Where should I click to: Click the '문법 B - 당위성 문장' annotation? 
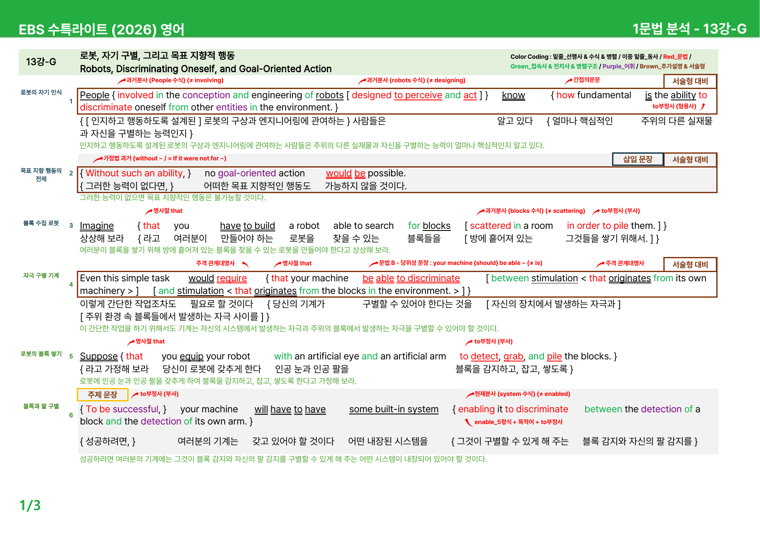point(460,263)
